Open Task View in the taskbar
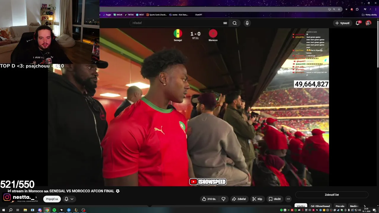The image size is (379, 213). [18, 210]
